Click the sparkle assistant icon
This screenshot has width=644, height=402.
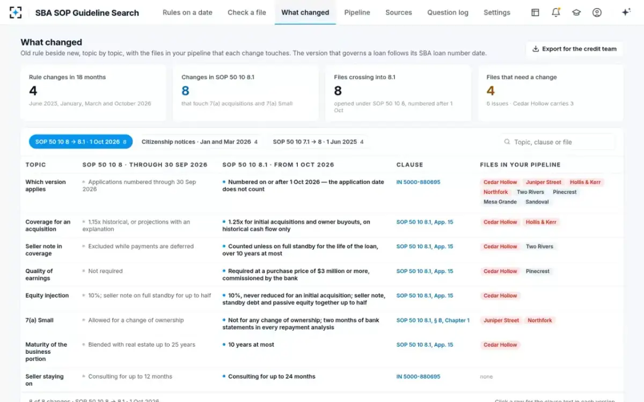click(x=626, y=12)
